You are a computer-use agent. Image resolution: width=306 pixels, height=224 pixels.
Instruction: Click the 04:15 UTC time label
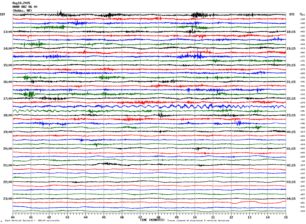[291, 199]
